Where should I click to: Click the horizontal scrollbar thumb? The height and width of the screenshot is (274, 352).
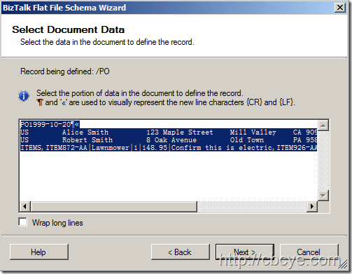click(x=114, y=207)
